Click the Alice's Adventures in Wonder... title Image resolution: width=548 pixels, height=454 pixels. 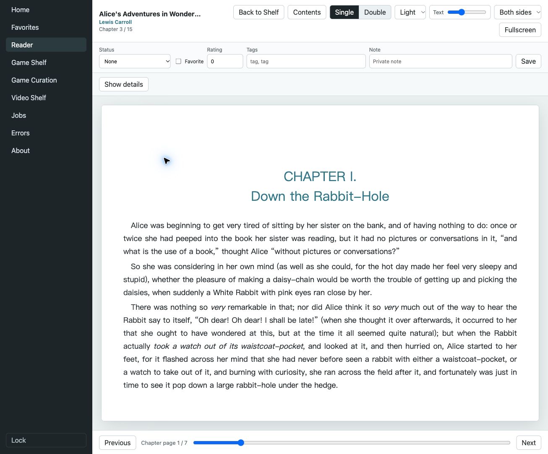(x=150, y=14)
